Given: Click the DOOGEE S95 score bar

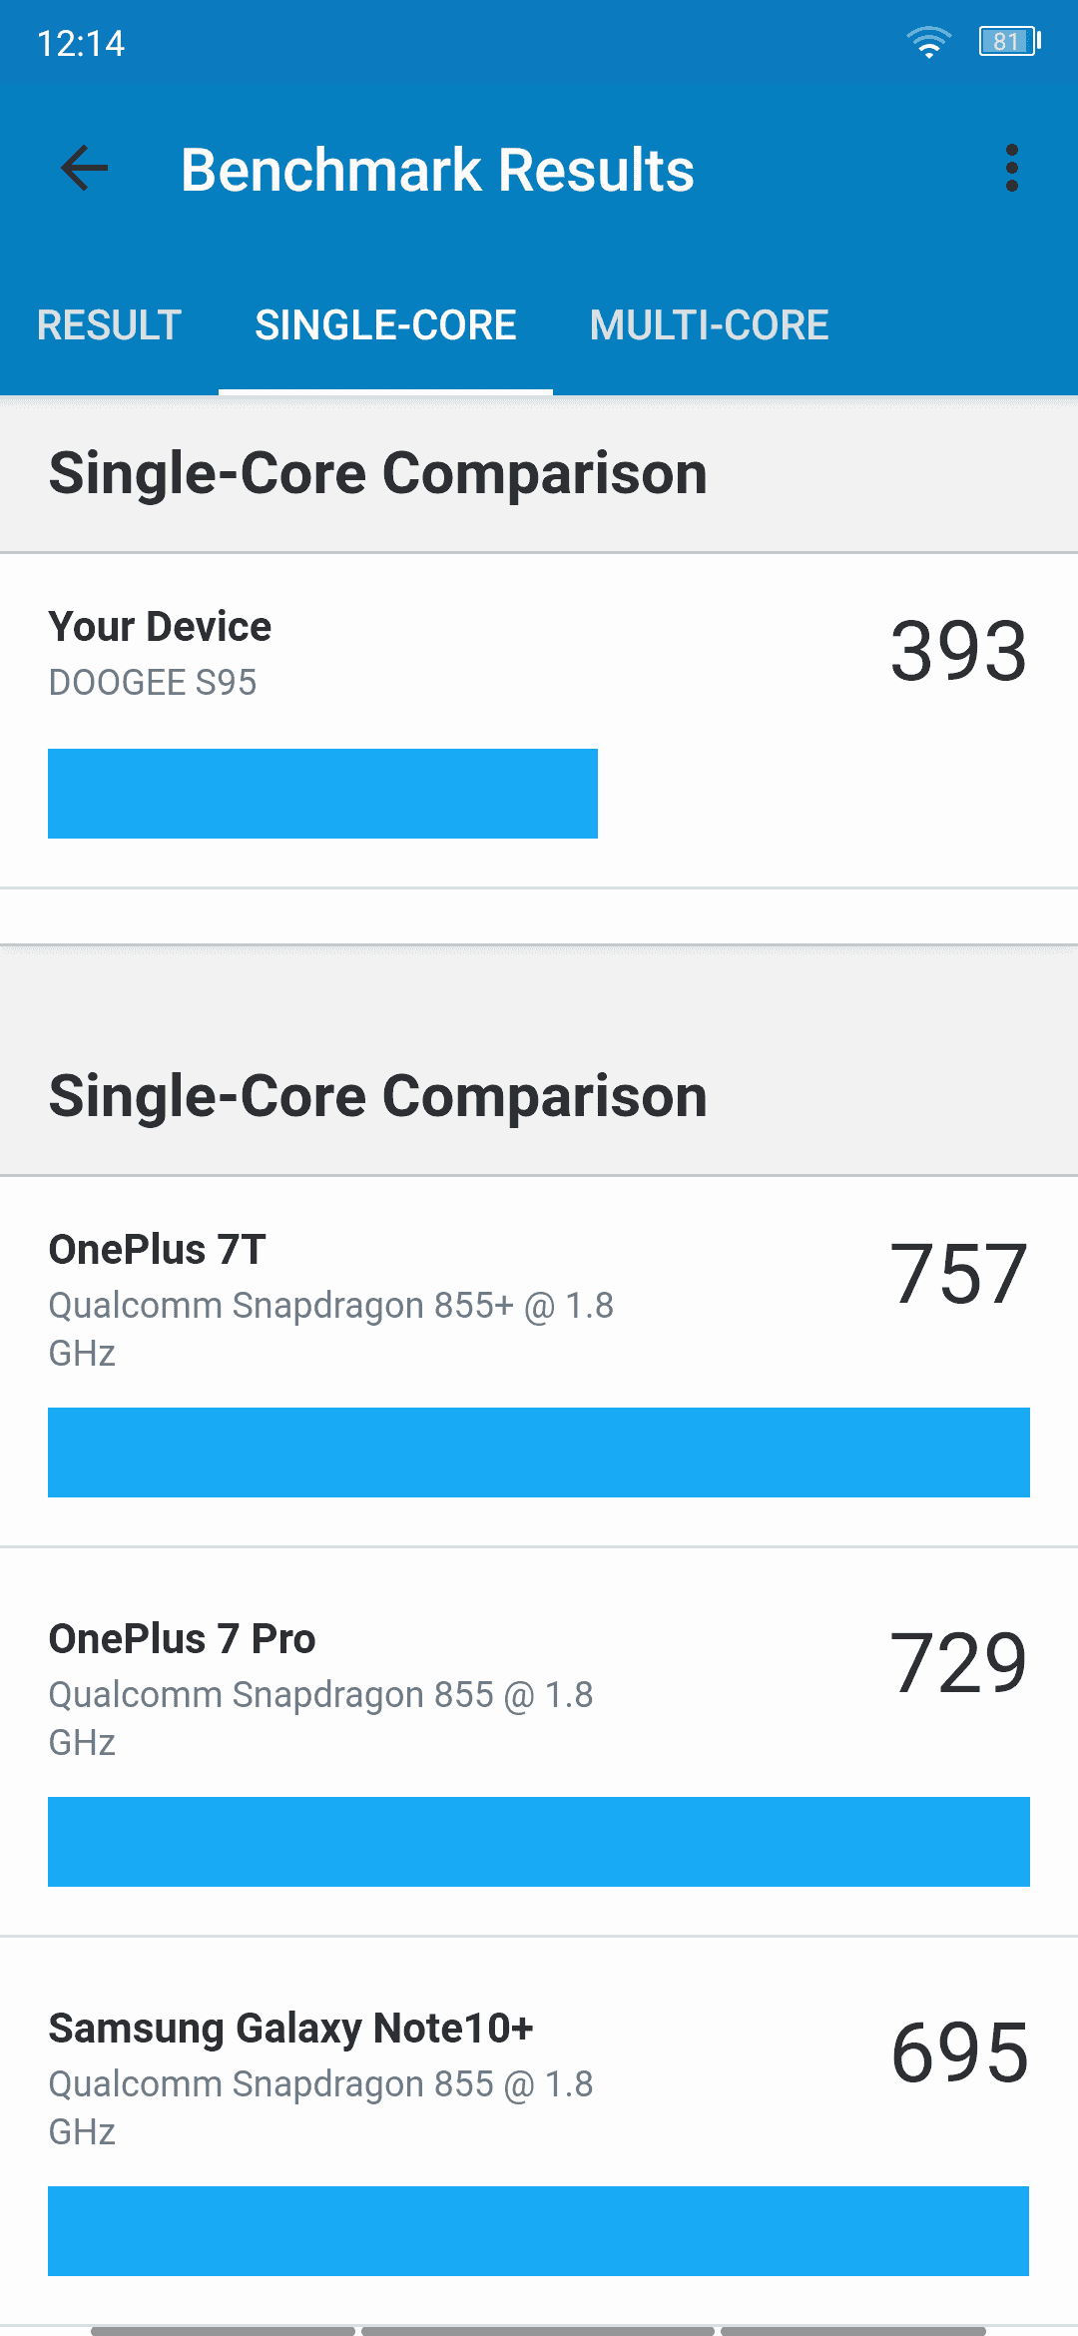Looking at the screenshot, I should (x=322, y=794).
